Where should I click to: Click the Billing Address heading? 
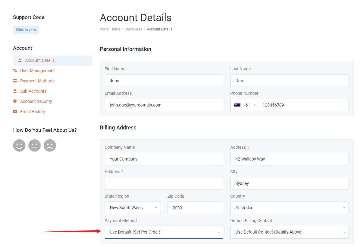pyautogui.click(x=118, y=128)
